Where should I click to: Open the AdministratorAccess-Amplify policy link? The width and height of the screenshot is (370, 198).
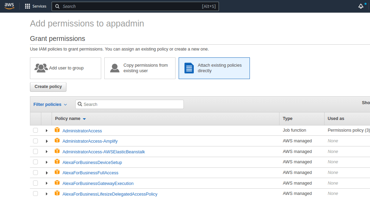[x=90, y=141]
